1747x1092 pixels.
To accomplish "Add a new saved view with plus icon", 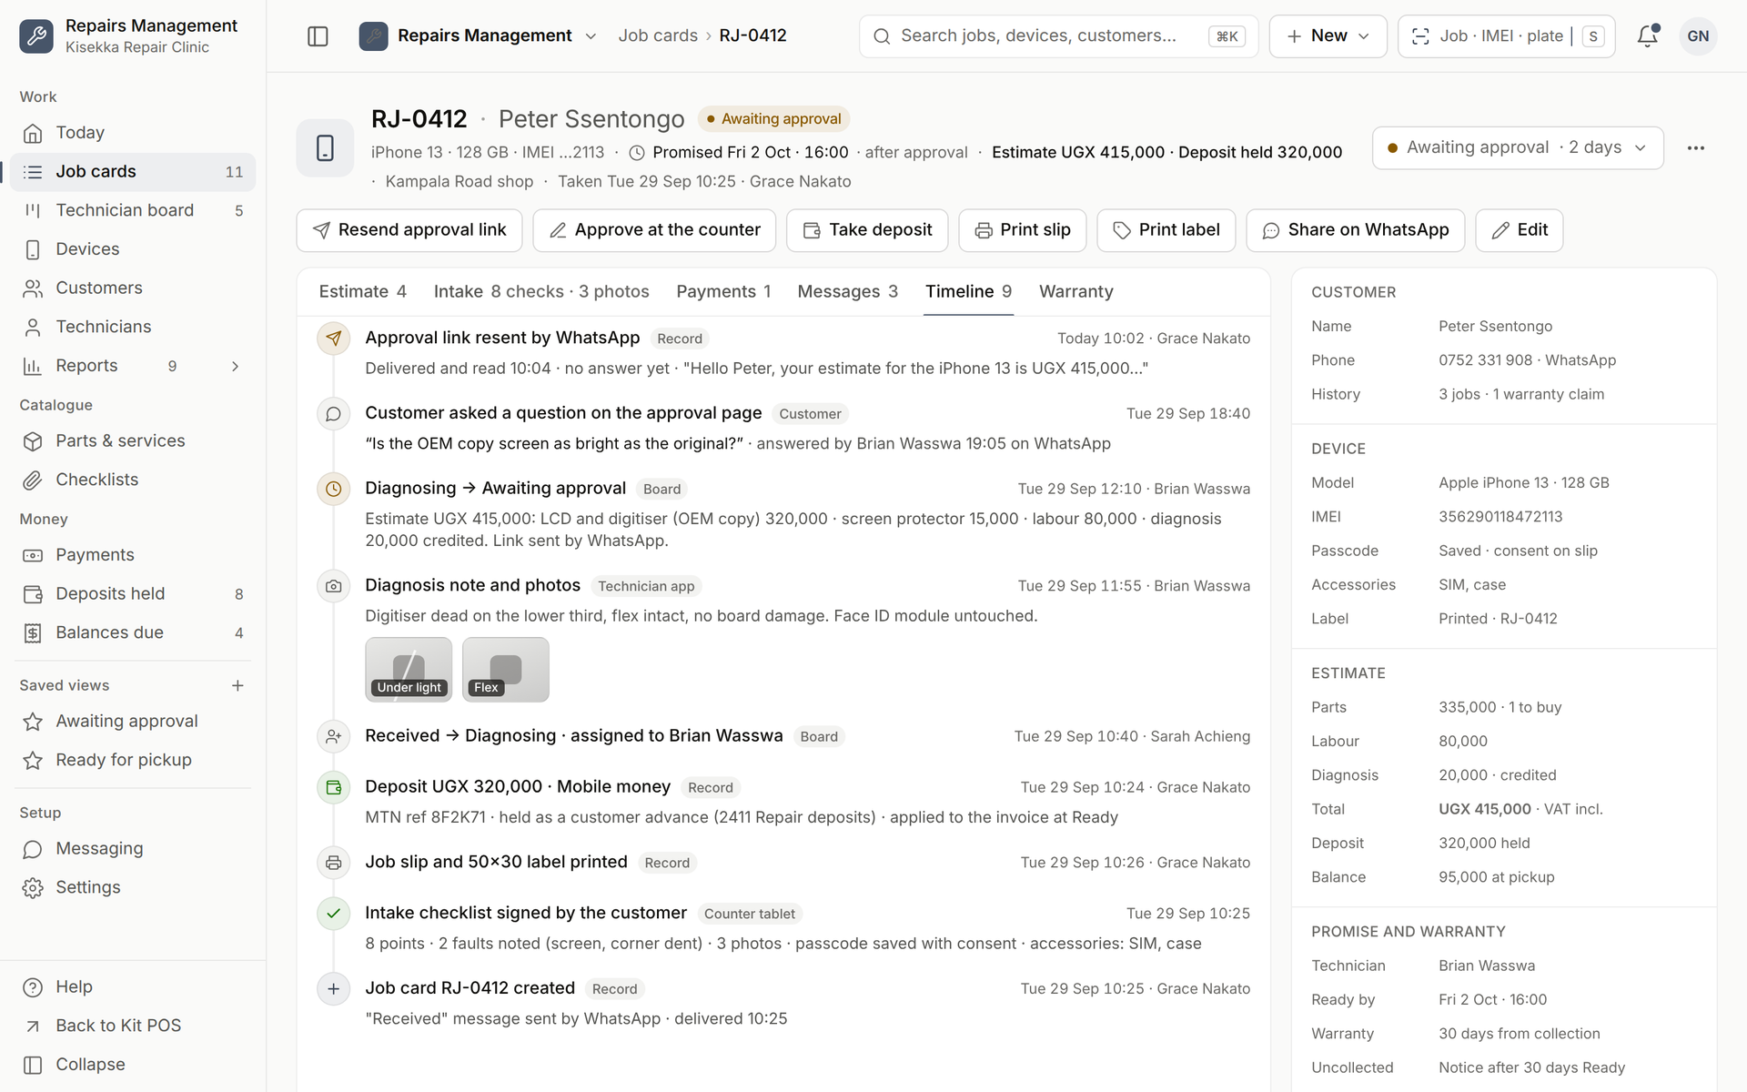I will tap(237, 685).
